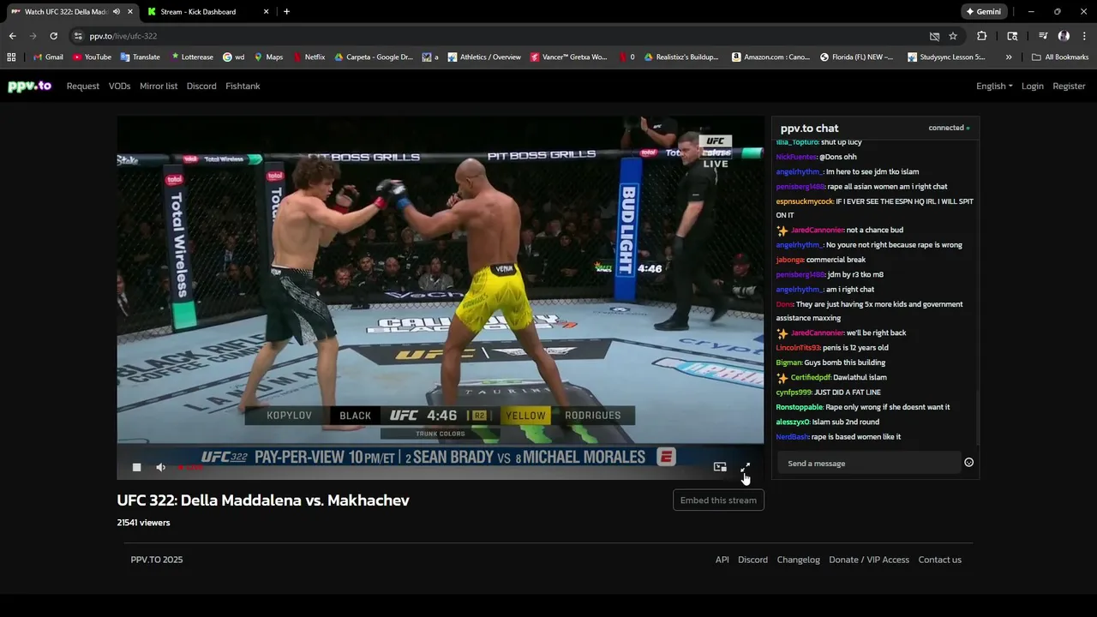Open Donate / VIP Access link
Screen dimensions: 1097x617
[x=869, y=560]
